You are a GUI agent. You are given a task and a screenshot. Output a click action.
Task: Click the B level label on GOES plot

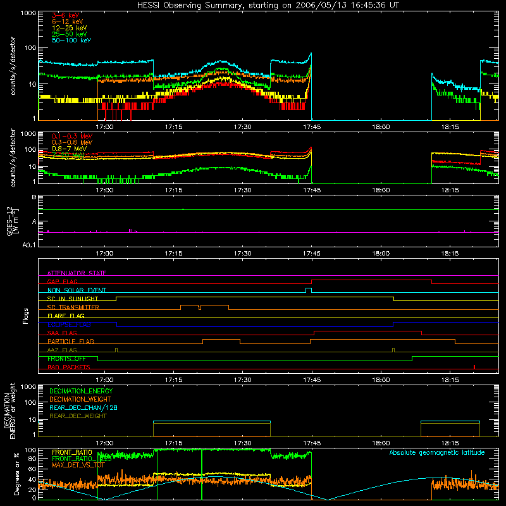[34, 197]
